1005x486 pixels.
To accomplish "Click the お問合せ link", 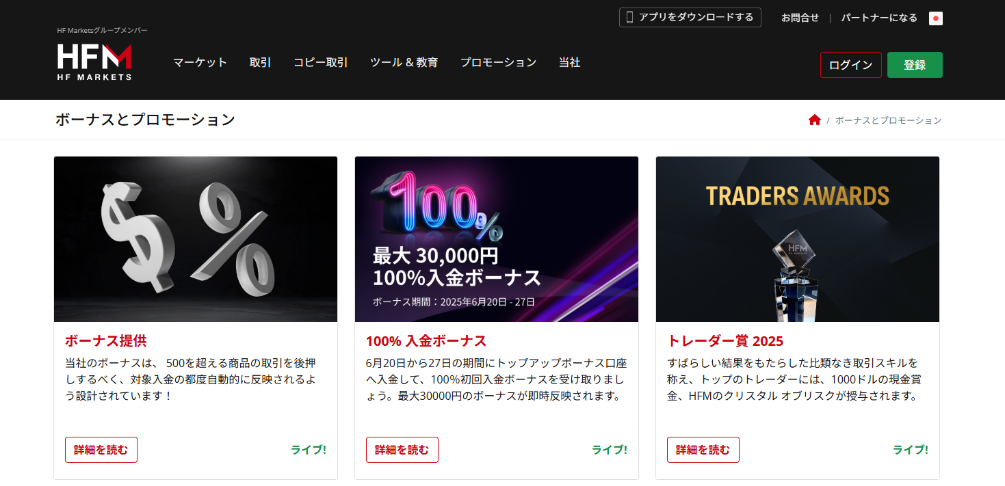I will 800,18.
